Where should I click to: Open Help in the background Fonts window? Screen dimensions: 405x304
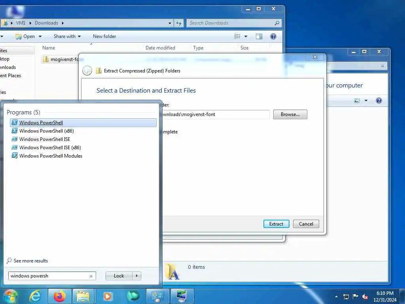click(x=379, y=101)
